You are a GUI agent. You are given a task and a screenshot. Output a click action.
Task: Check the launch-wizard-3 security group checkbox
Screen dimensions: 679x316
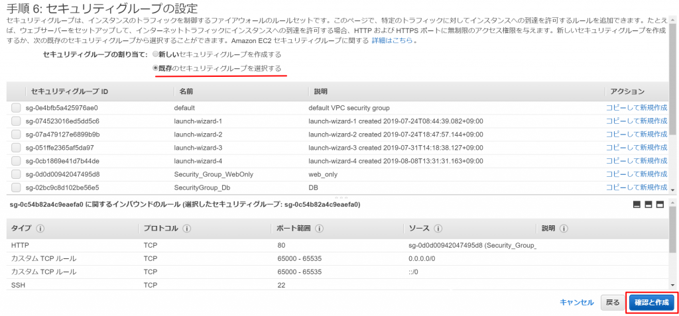coord(16,148)
